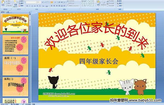
Task: Open the font size dropdown
Action: (x=39, y=2)
